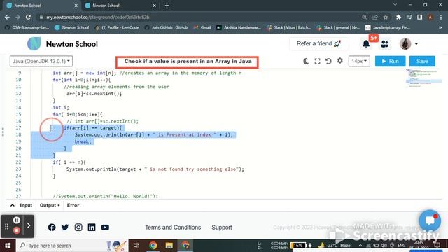Open browser zoom magnifier icon
The image size is (448, 252).
(364, 17)
